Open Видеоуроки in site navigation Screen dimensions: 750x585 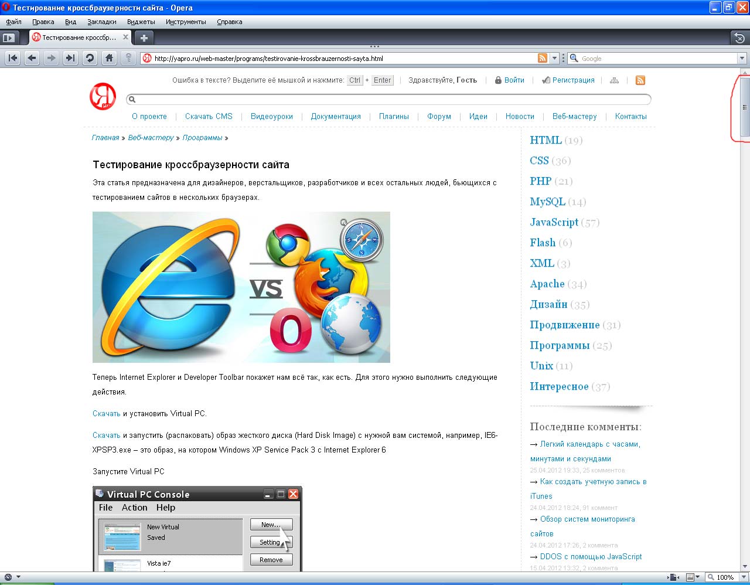point(272,116)
